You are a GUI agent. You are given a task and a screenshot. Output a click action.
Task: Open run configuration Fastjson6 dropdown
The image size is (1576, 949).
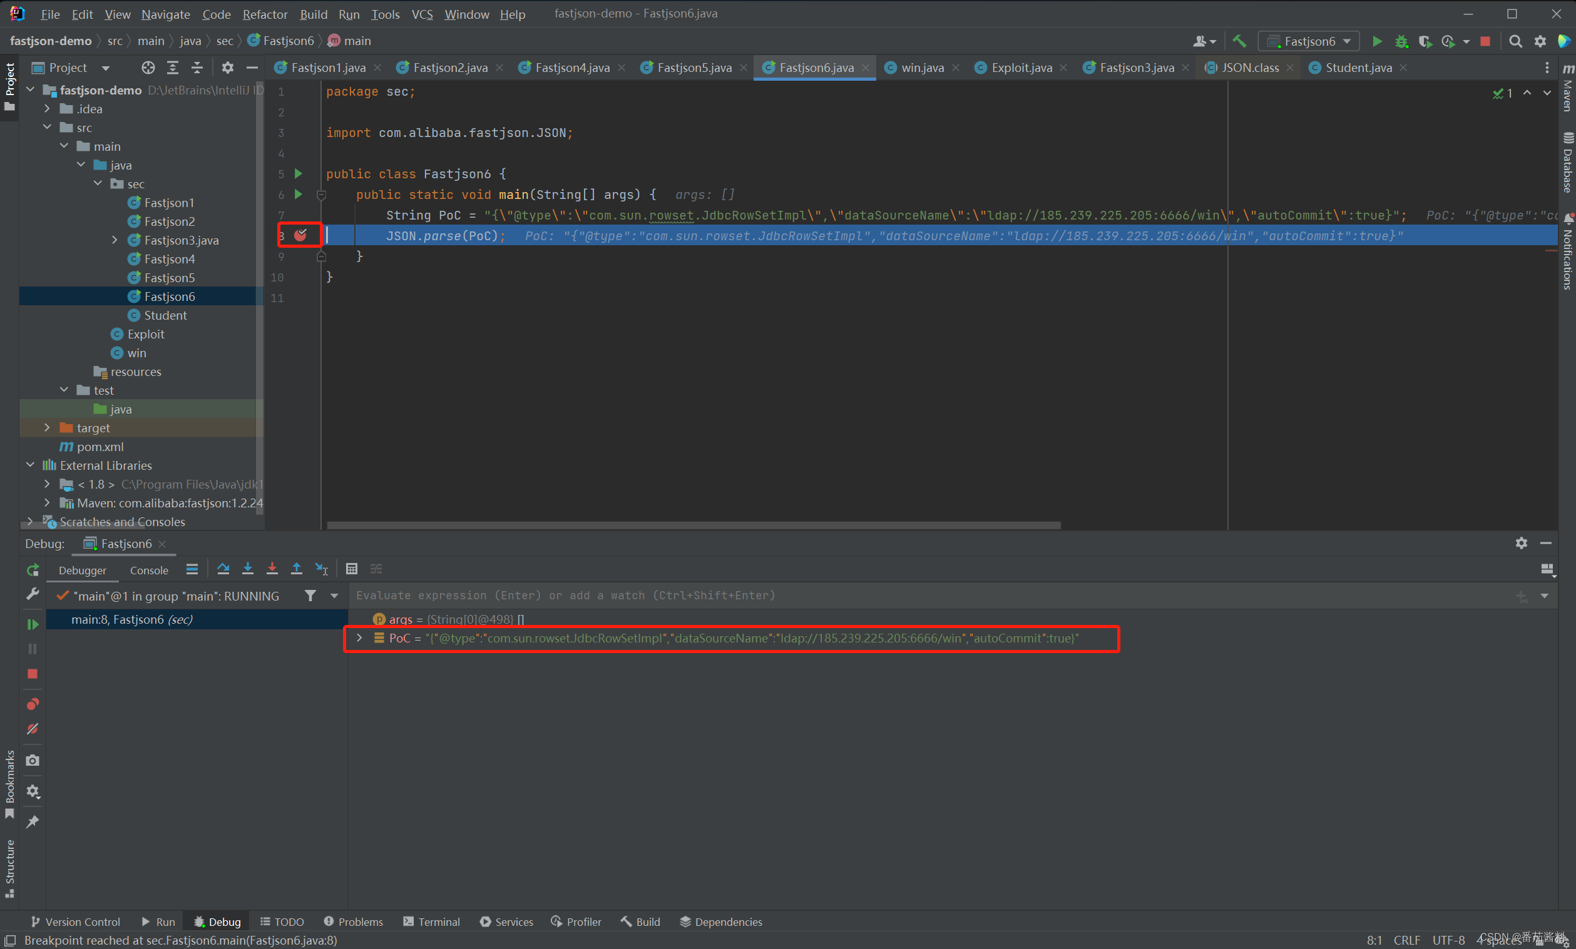[1309, 41]
